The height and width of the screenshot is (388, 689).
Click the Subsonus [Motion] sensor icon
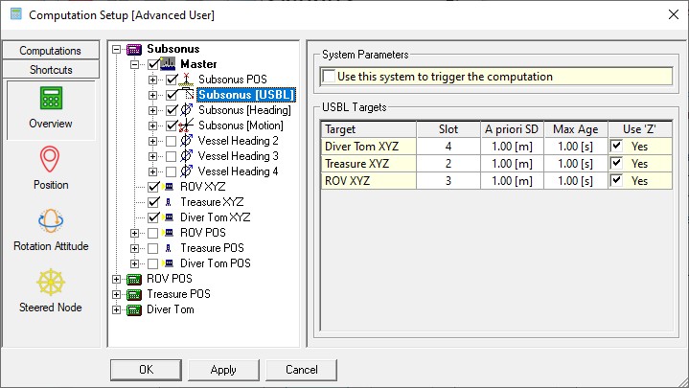[x=186, y=126]
